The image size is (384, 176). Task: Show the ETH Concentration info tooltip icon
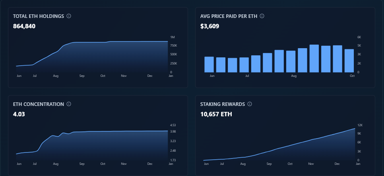(69, 104)
